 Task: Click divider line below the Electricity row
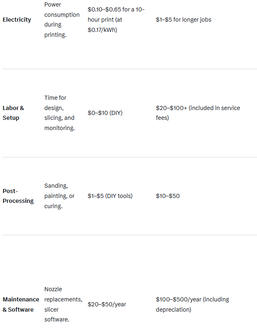[128, 69]
